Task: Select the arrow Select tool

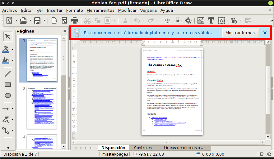Action: 7,36
